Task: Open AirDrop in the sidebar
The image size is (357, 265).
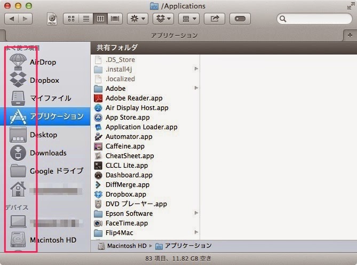Action: tap(45, 62)
